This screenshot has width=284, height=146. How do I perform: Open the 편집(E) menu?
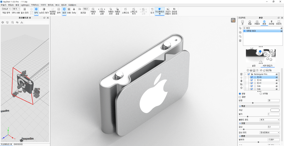point(11,5)
